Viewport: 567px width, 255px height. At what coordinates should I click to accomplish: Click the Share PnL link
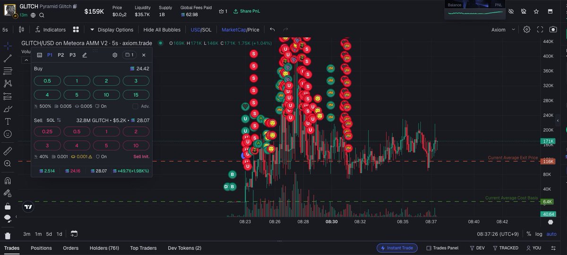pyautogui.click(x=247, y=11)
